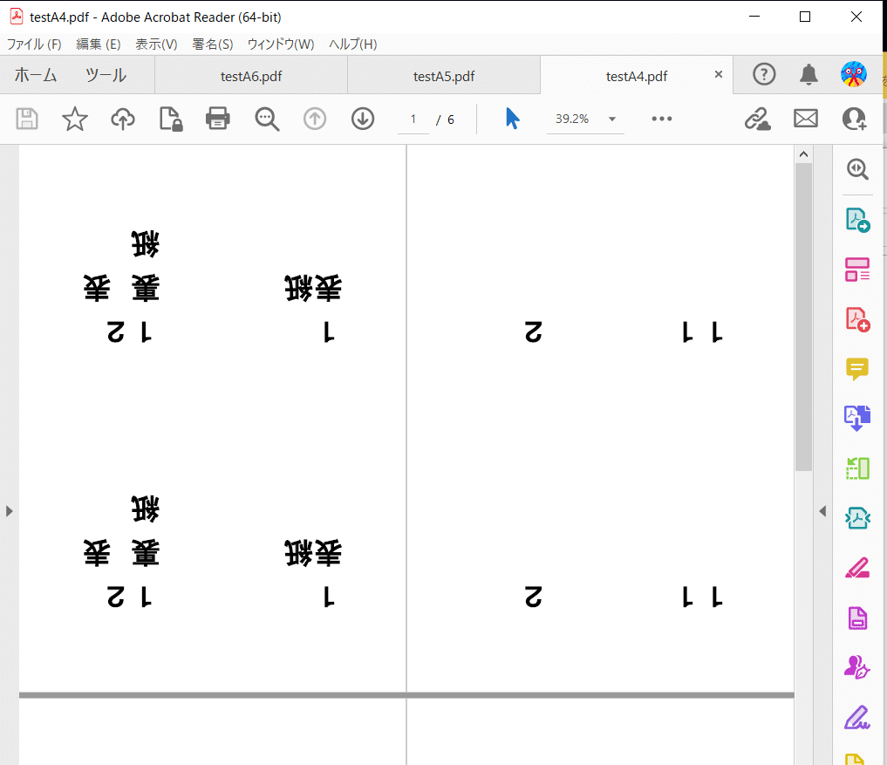The height and width of the screenshot is (765, 887).
Task: Send the document by email
Action: click(805, 119)
